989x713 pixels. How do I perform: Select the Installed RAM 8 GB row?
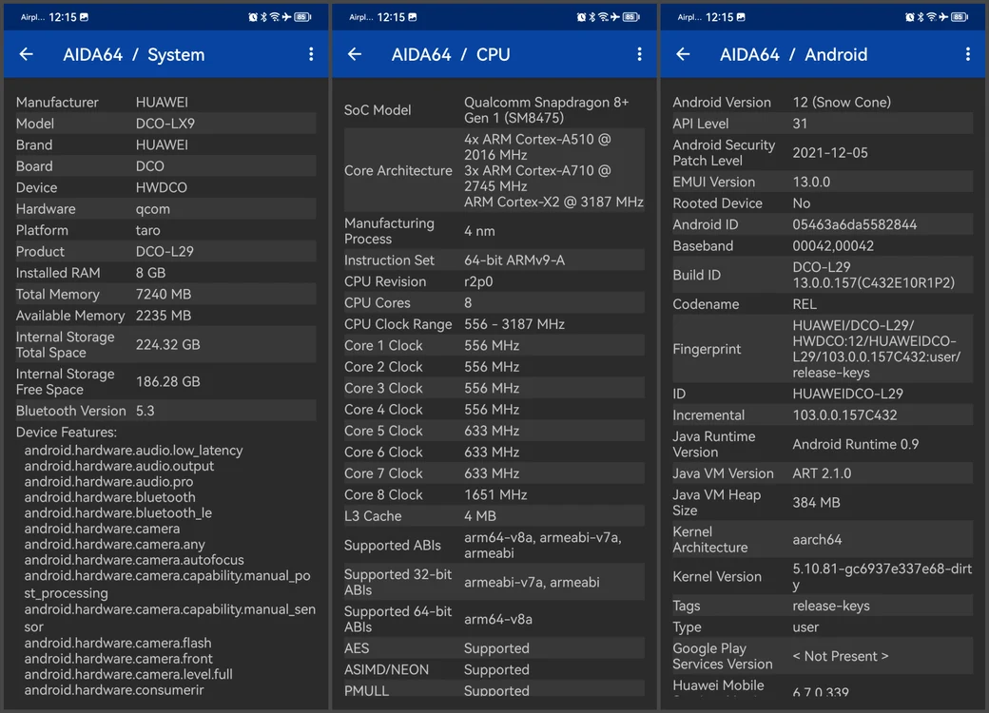pos(165,273)
